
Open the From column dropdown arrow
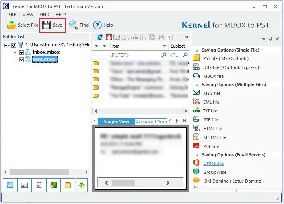[x=165, y=46]
